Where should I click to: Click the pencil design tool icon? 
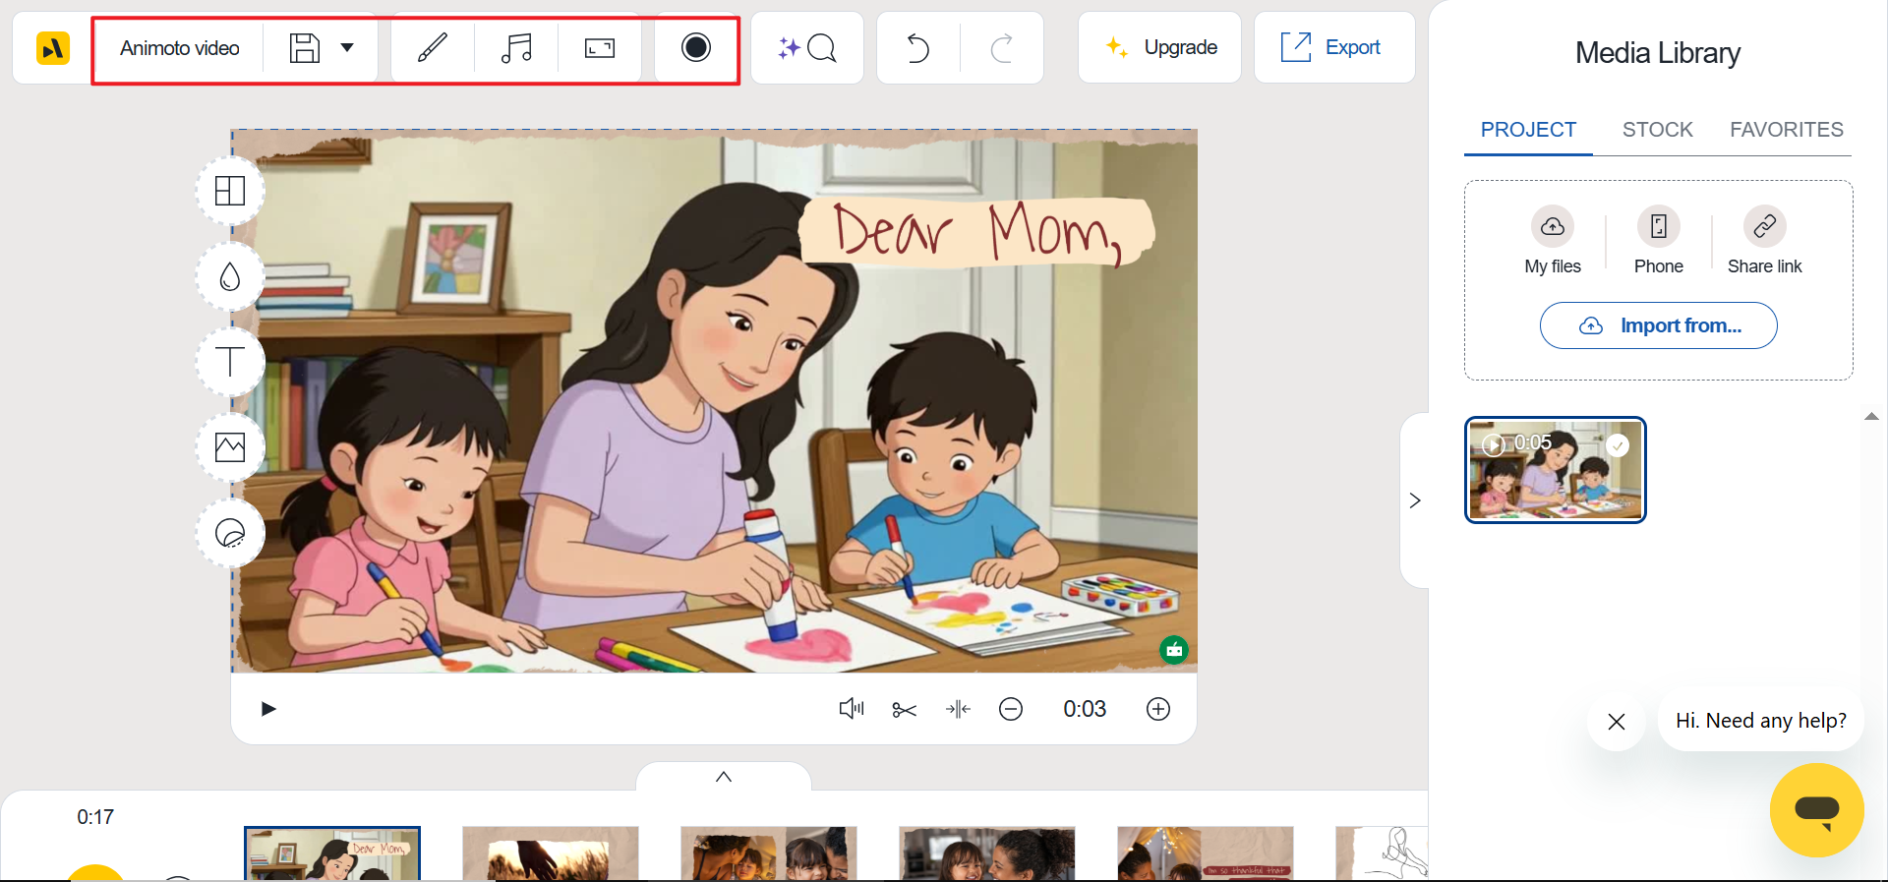point(433,48)
